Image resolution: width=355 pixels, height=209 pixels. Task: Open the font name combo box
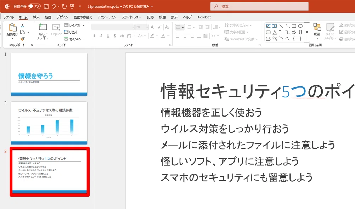click(113, 27)
